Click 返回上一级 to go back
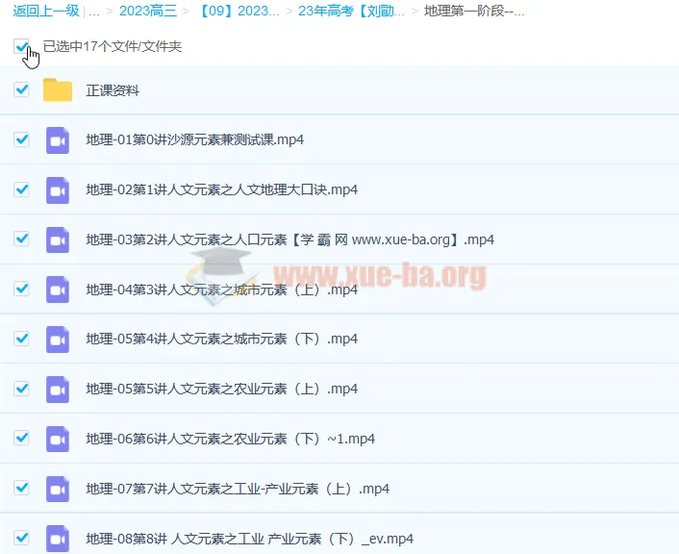Viewport: 679px width, 554px height. click(45, 12)
